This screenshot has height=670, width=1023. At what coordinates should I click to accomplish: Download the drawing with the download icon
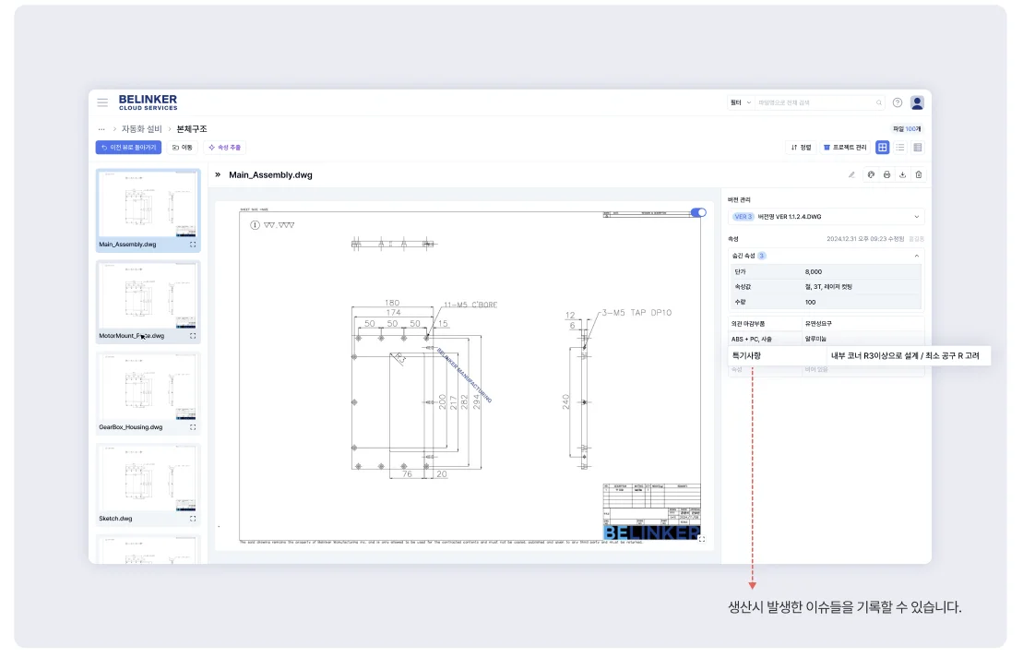click(x=902, y=174)
